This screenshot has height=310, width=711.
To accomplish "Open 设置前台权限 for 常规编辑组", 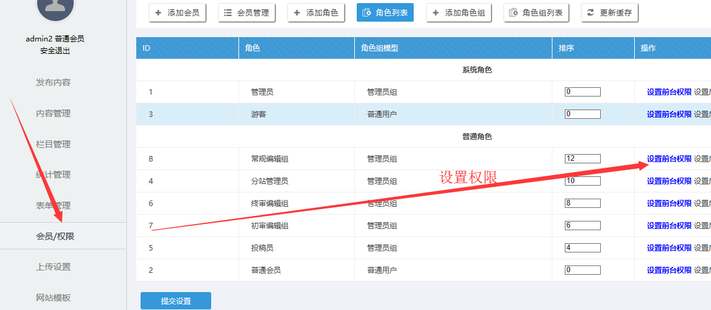I will coord(669,159).
